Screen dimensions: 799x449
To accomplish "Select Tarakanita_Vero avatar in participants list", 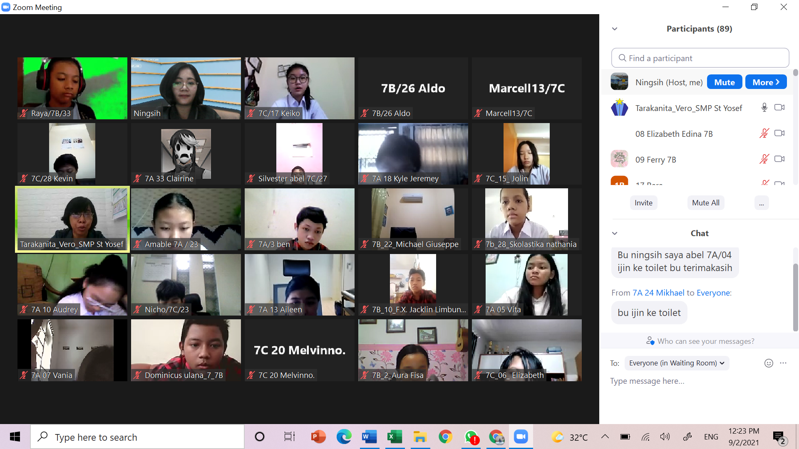I will pos(619,108).
